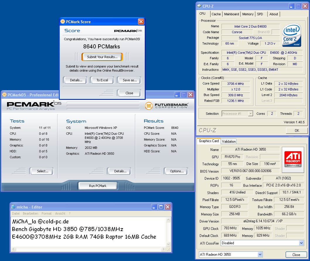Image resolution: width=310 pixels, height=261 pixels.
Task: Minimize the micha Editor window
Action: (154, 207)
